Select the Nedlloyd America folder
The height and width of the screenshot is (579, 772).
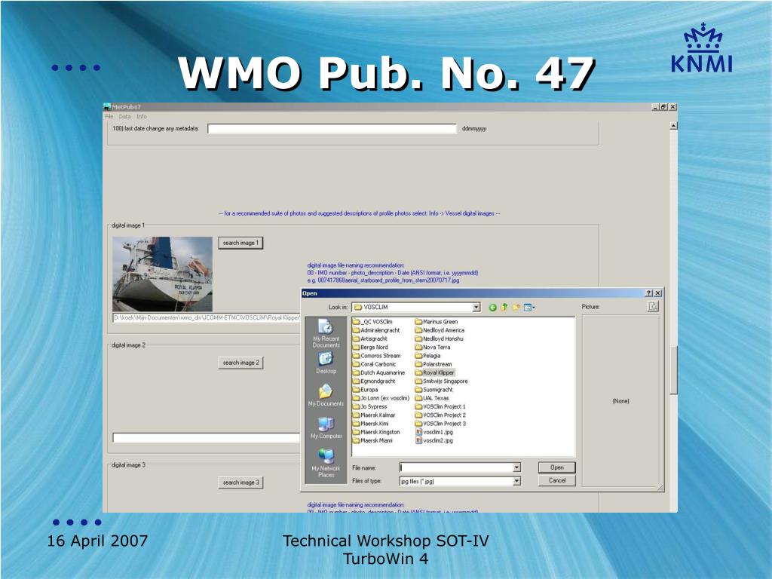tap(440, 330)
